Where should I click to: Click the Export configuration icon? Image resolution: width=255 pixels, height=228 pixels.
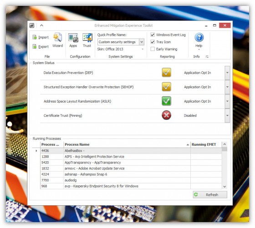click(35, 46)
